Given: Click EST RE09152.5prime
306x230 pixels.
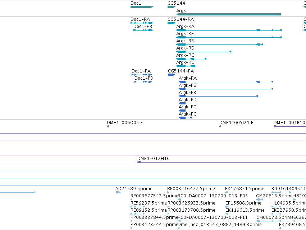Looking at the screenshot, I should 138,214.
